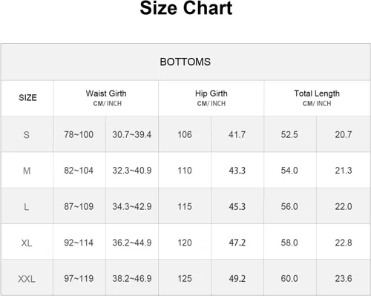Screen dimensions: 371x296
Task: Click the total length value 54.0
Action: (x=289, y=171)
